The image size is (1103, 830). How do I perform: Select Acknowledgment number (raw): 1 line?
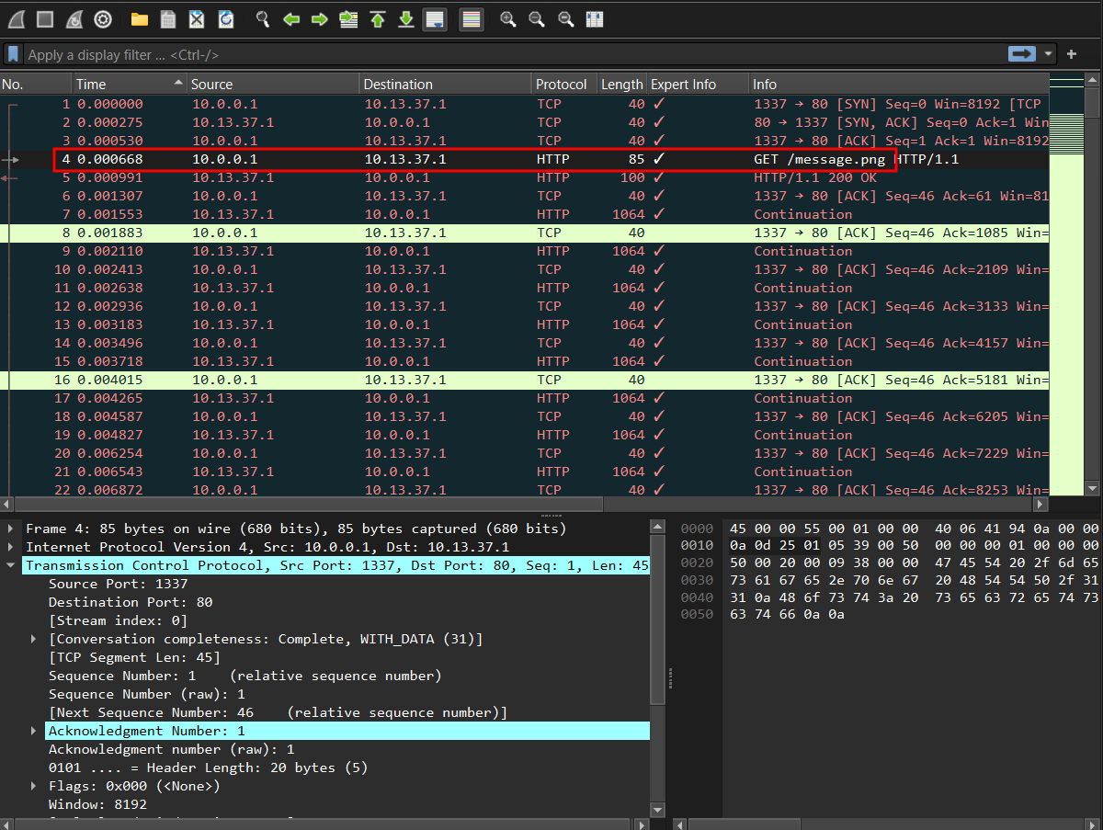coord(171,749)
